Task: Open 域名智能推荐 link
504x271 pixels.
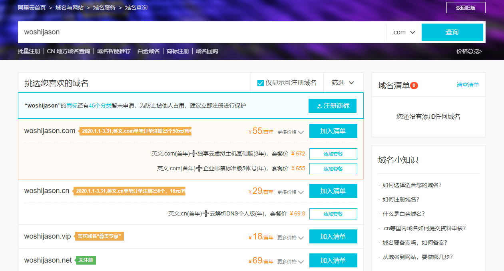Action: pyautogui.click(x=114, y=51)
